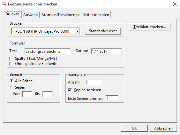Click the Standarddrucker button
The width and height of the screenshot is (180, 135).
pos(103,31)
